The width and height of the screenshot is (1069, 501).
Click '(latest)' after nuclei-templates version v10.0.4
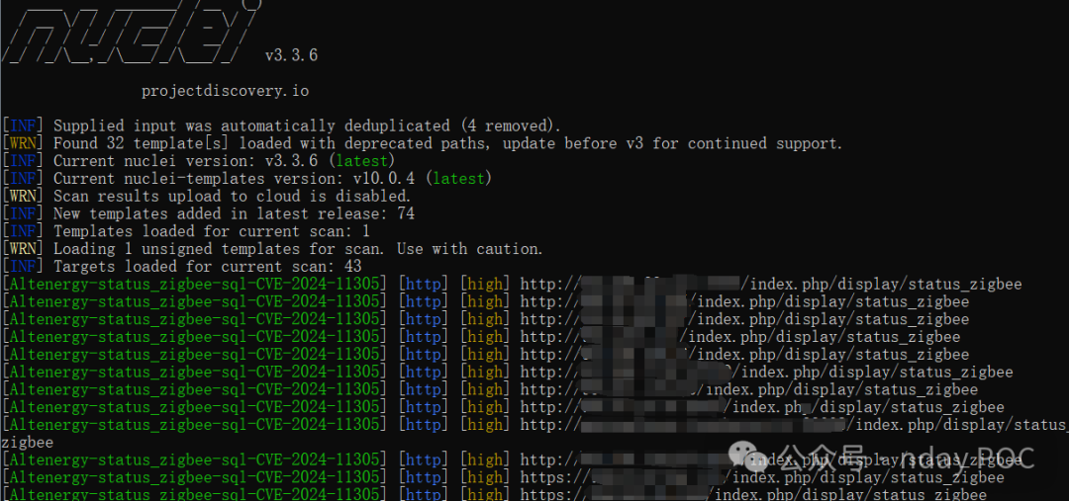point(459,179)
